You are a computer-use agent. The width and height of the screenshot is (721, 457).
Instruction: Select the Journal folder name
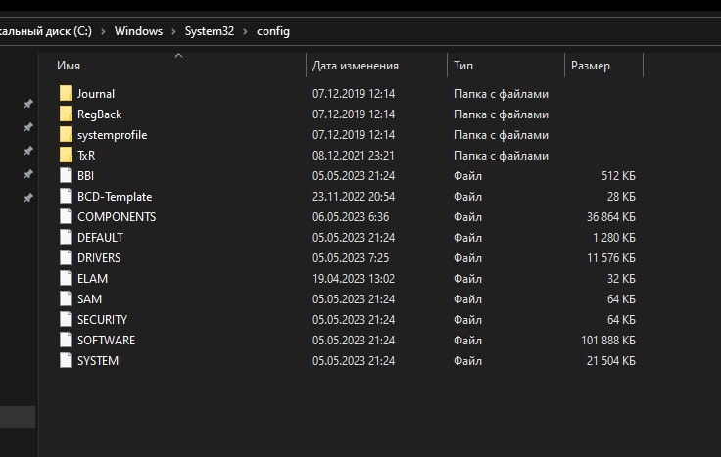96,94
